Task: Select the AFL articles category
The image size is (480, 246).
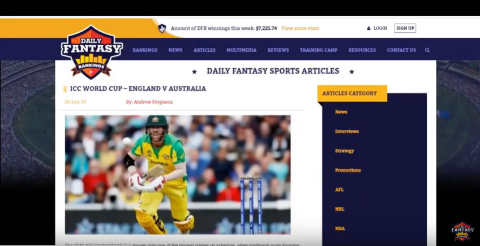Action: click(339, 190)
